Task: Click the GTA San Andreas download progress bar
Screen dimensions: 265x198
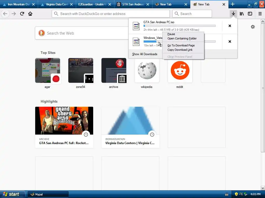Action: [180, 26]
